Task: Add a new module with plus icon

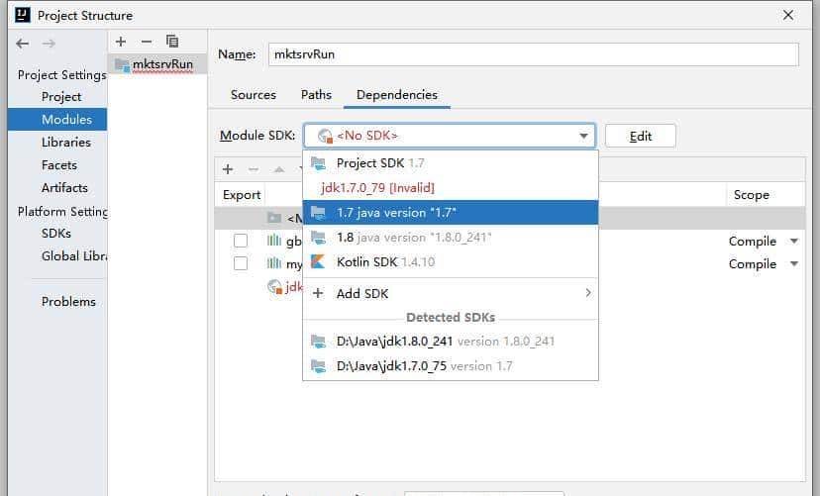Action: [121, 42]
